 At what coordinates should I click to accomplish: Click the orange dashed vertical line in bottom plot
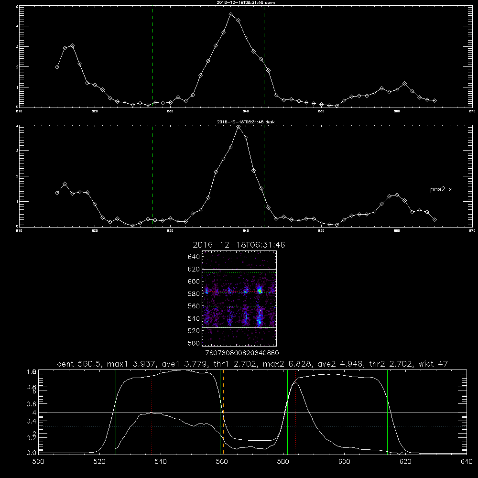tap(223, 412)
